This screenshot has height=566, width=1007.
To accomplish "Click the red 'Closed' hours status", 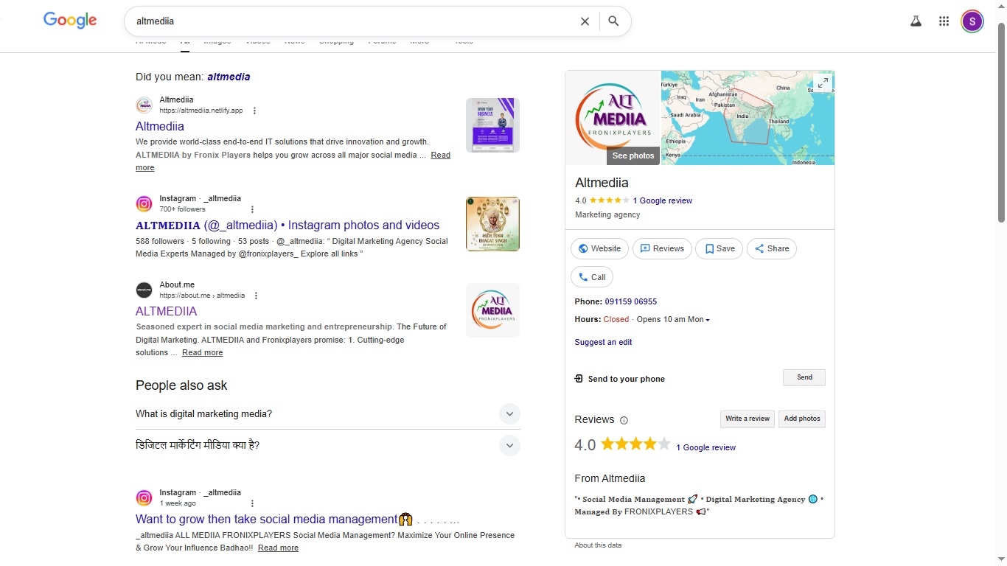I will [616, 320].
